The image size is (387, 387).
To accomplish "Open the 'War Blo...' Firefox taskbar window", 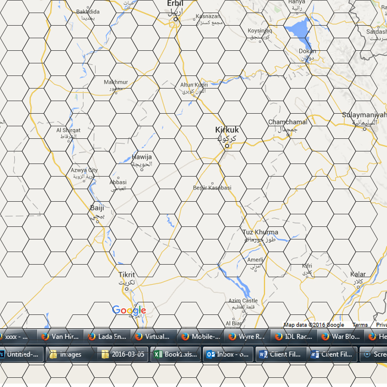I will (x=342, y=337).
